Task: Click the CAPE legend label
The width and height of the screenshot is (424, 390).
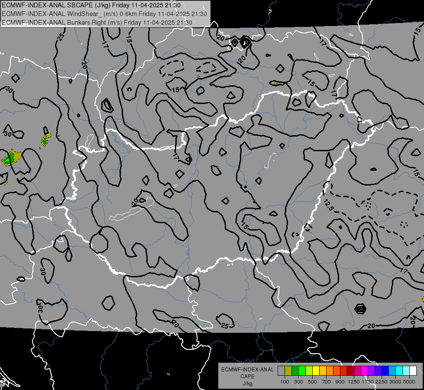Action: pos(247,377)
